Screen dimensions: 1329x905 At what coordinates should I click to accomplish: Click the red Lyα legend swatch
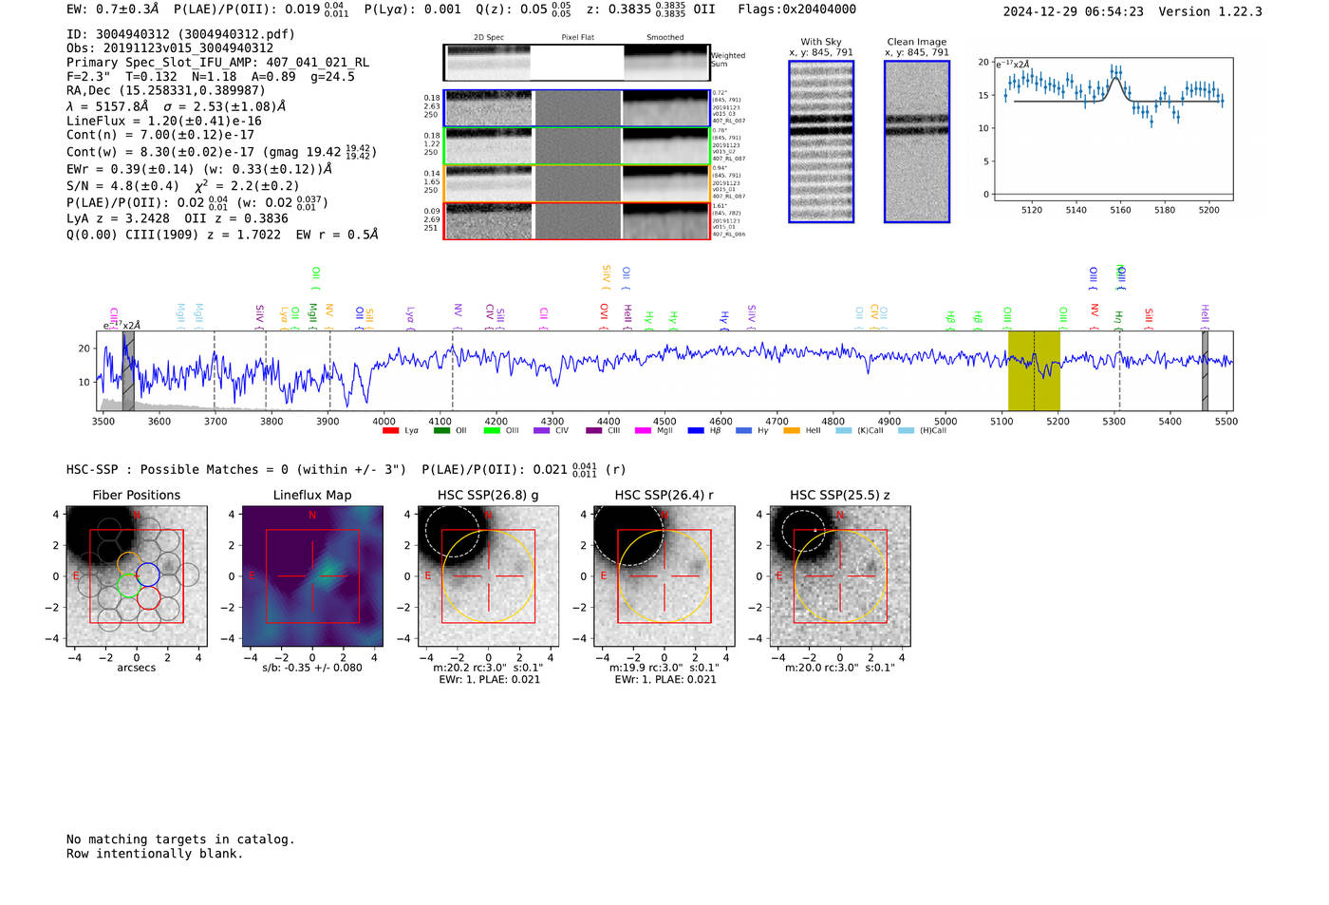pyautogui.click(x=390, y=431)
